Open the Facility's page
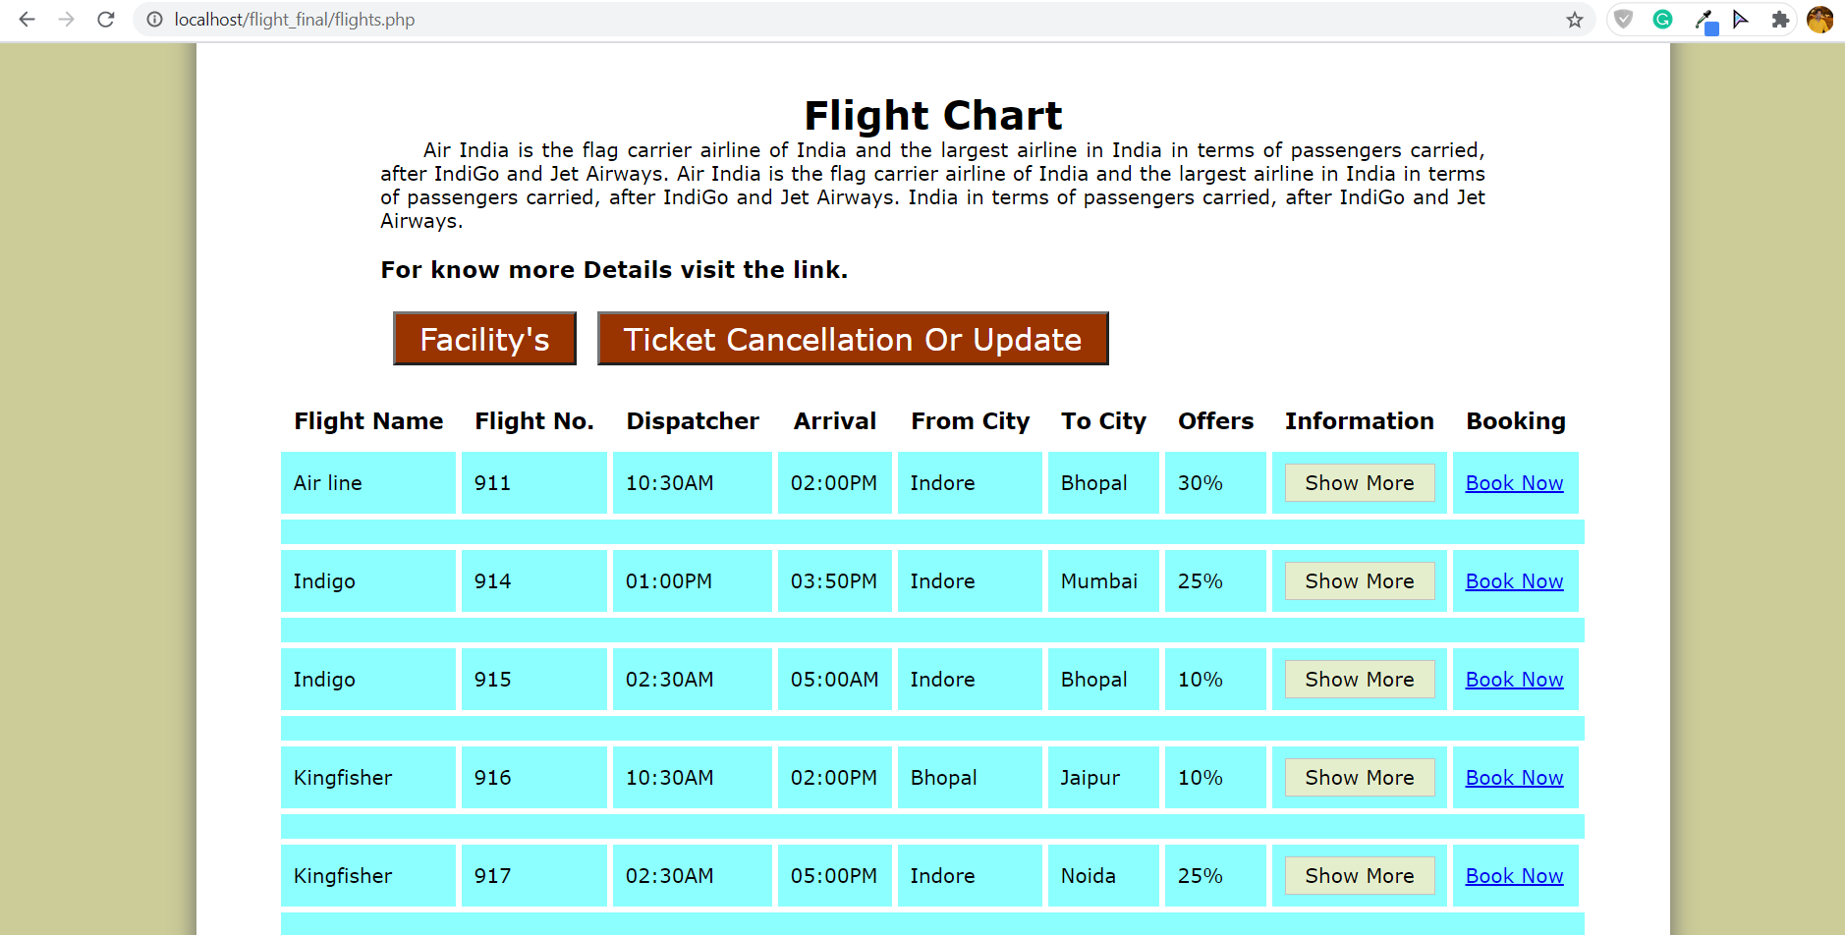Viewport: 1845px width, 935px height. point(483,338)
